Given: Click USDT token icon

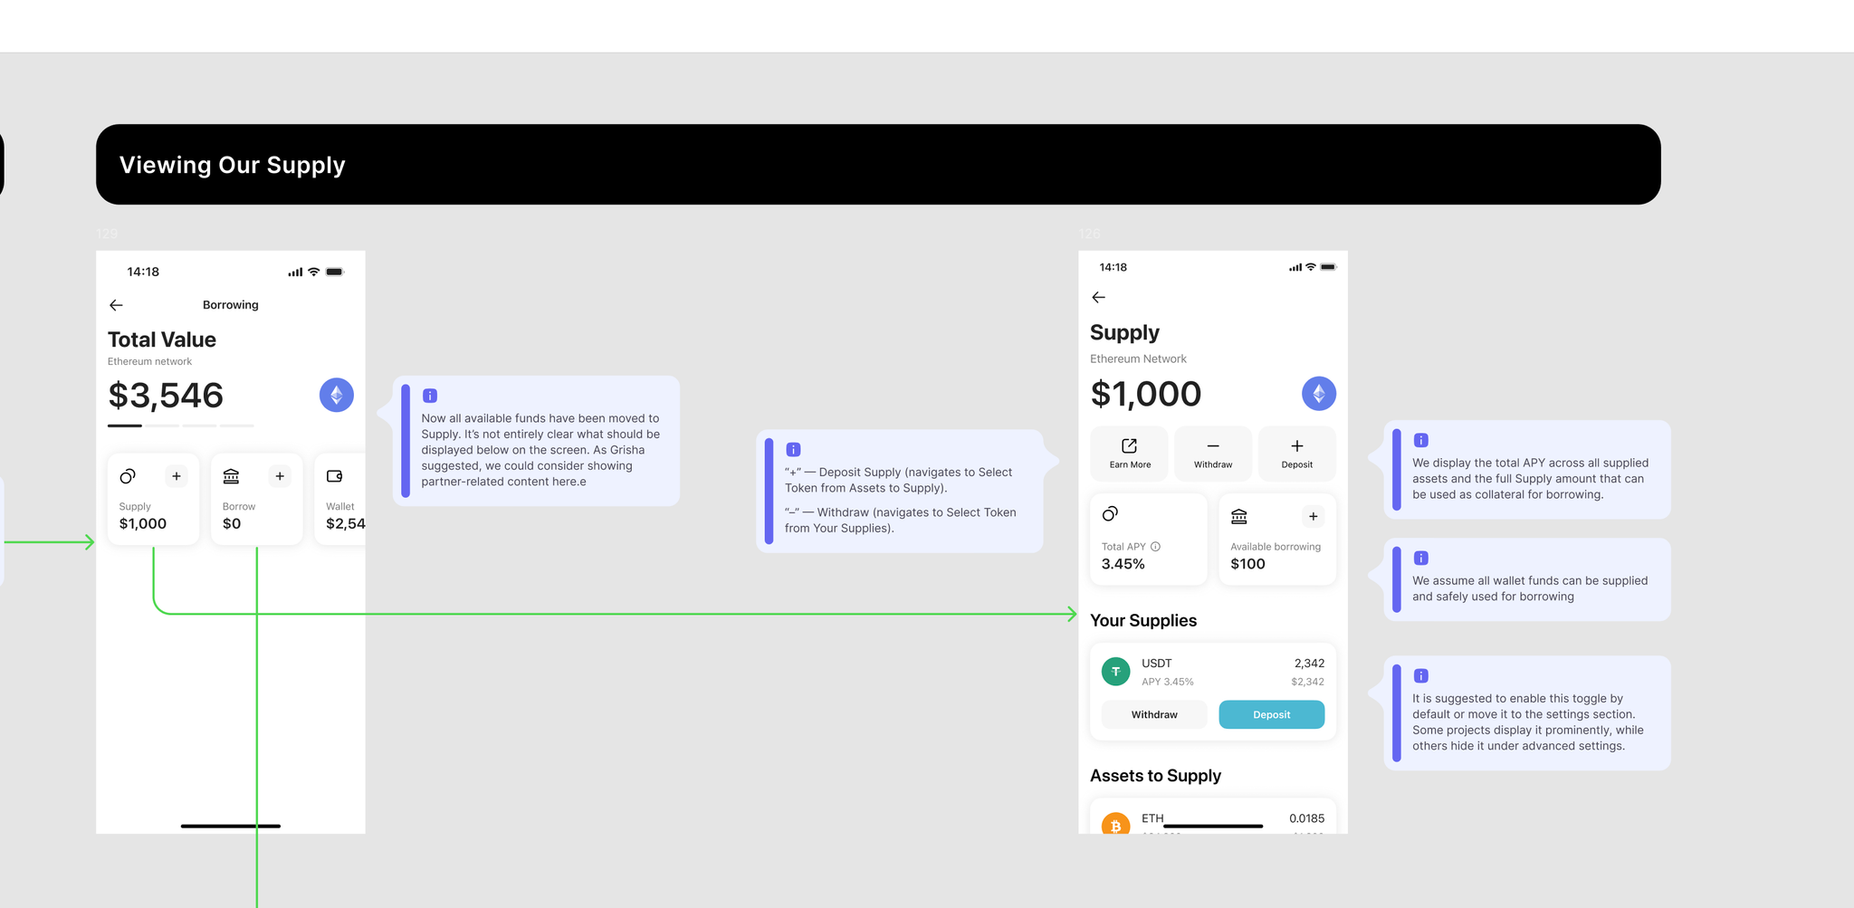Looking at the screenshot, I should click(x=1115, y=671).
